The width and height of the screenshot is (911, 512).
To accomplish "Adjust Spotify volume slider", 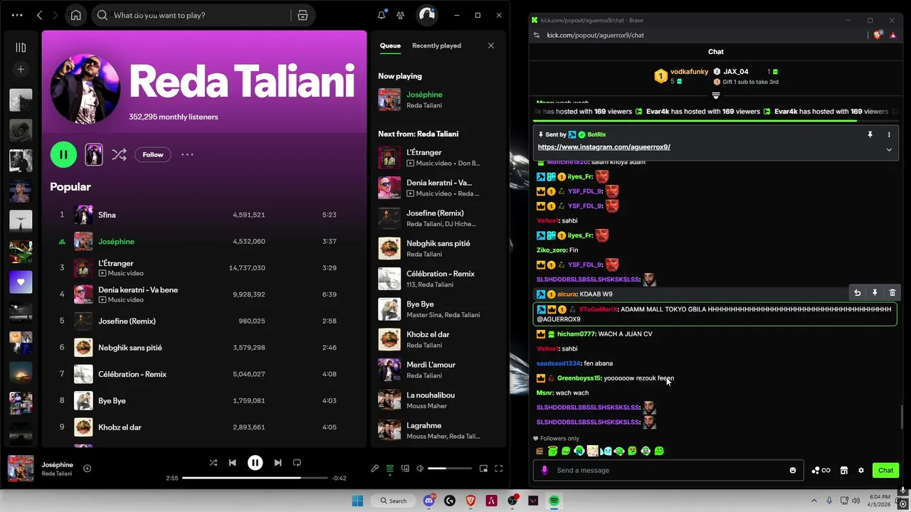I will click(450, 469).
